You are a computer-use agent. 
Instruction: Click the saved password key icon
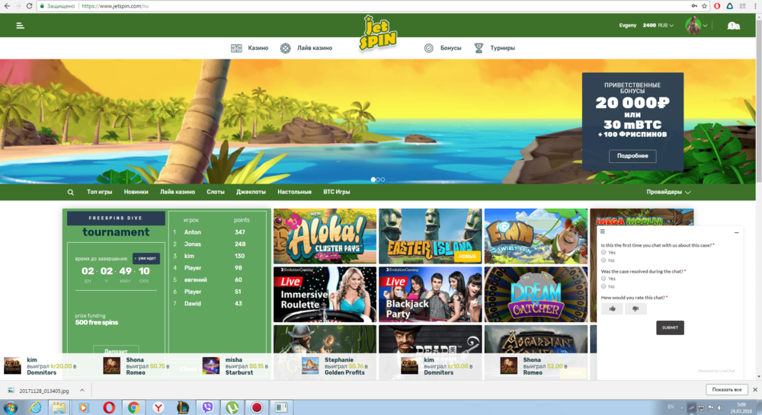694,6
